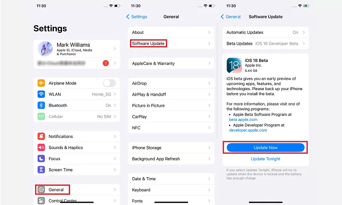Open Automatic Updates On setting

(x=265, y=32)
